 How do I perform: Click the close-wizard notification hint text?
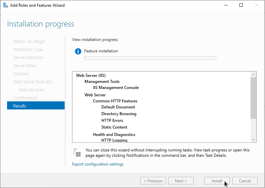(x=167, y=153)
